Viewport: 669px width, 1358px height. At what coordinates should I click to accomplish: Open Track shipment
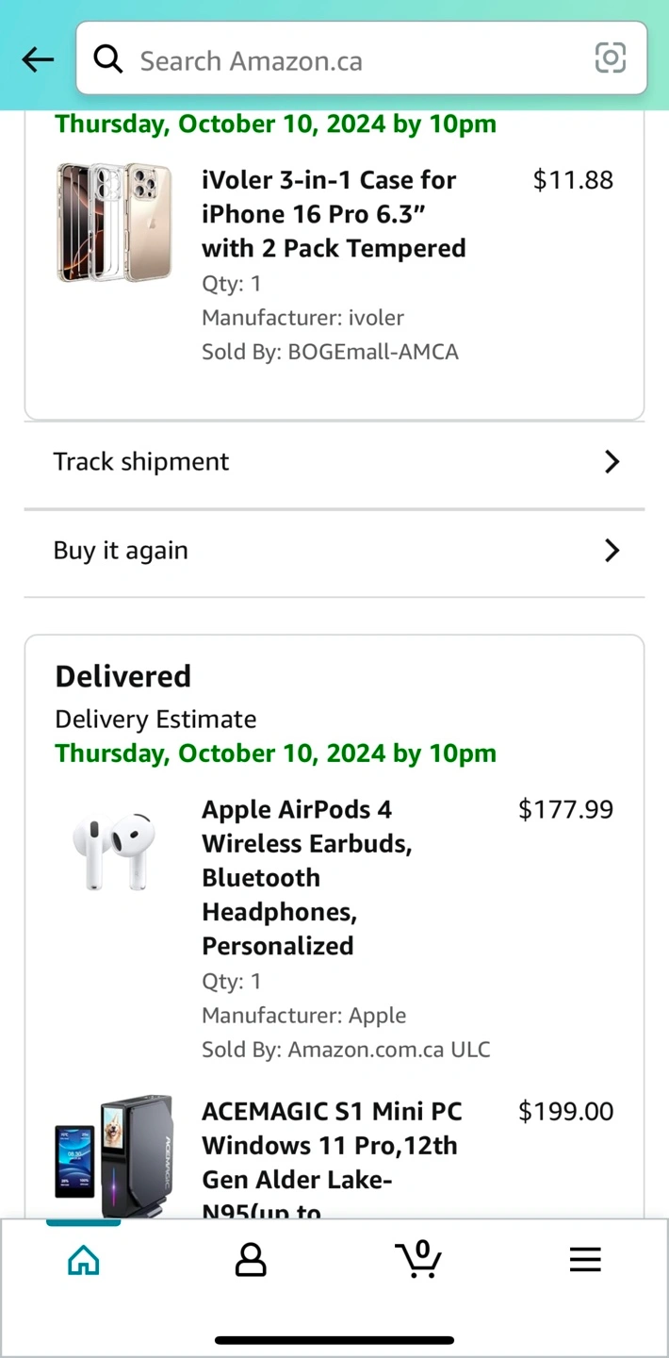pos(141,461)
